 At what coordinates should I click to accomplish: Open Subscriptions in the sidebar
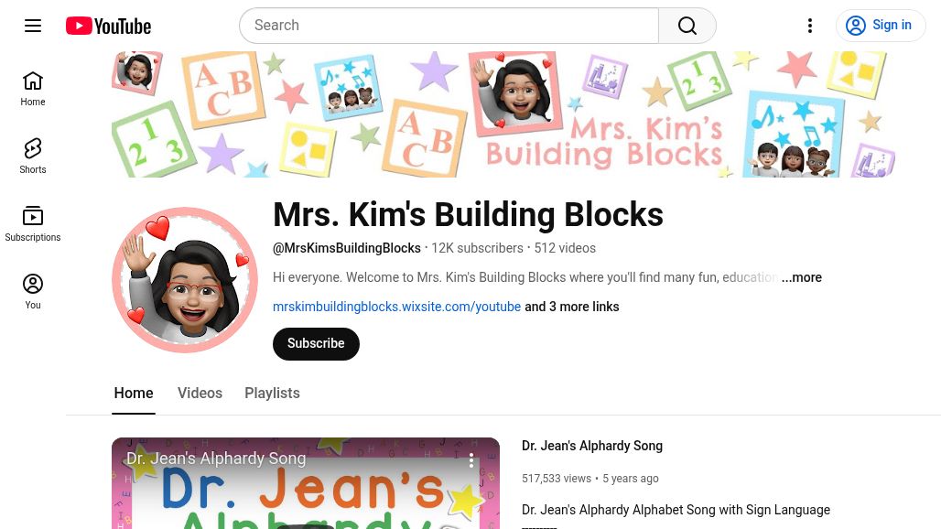(x=33, y=224)
